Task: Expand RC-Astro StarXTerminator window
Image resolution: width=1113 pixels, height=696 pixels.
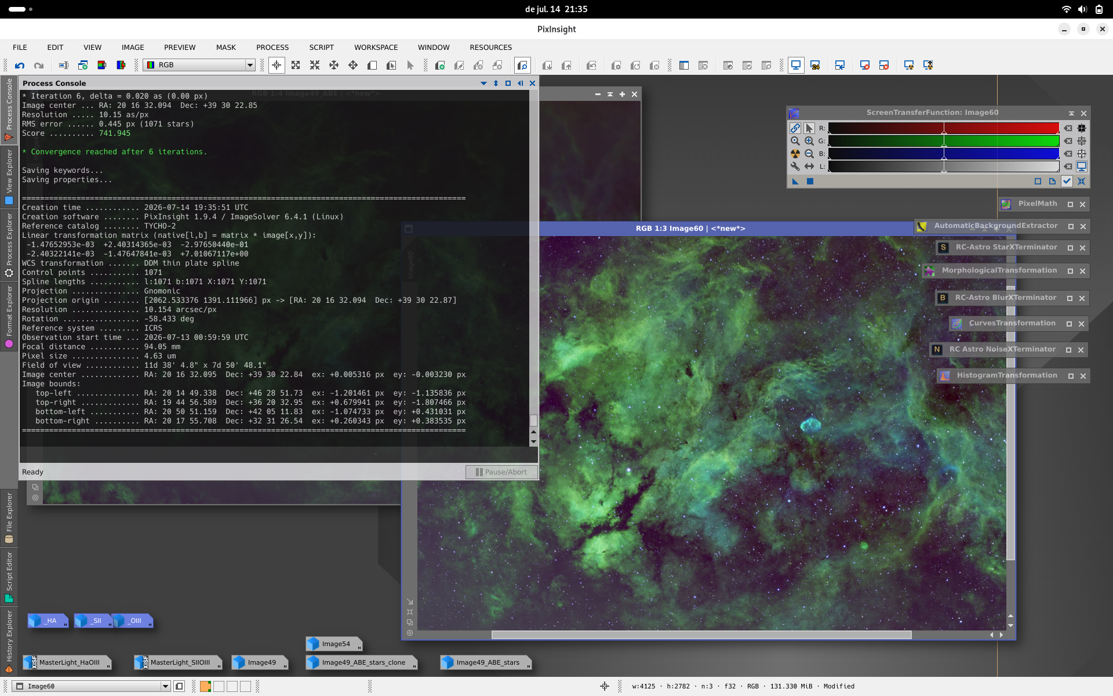Action: point(1070,248)
